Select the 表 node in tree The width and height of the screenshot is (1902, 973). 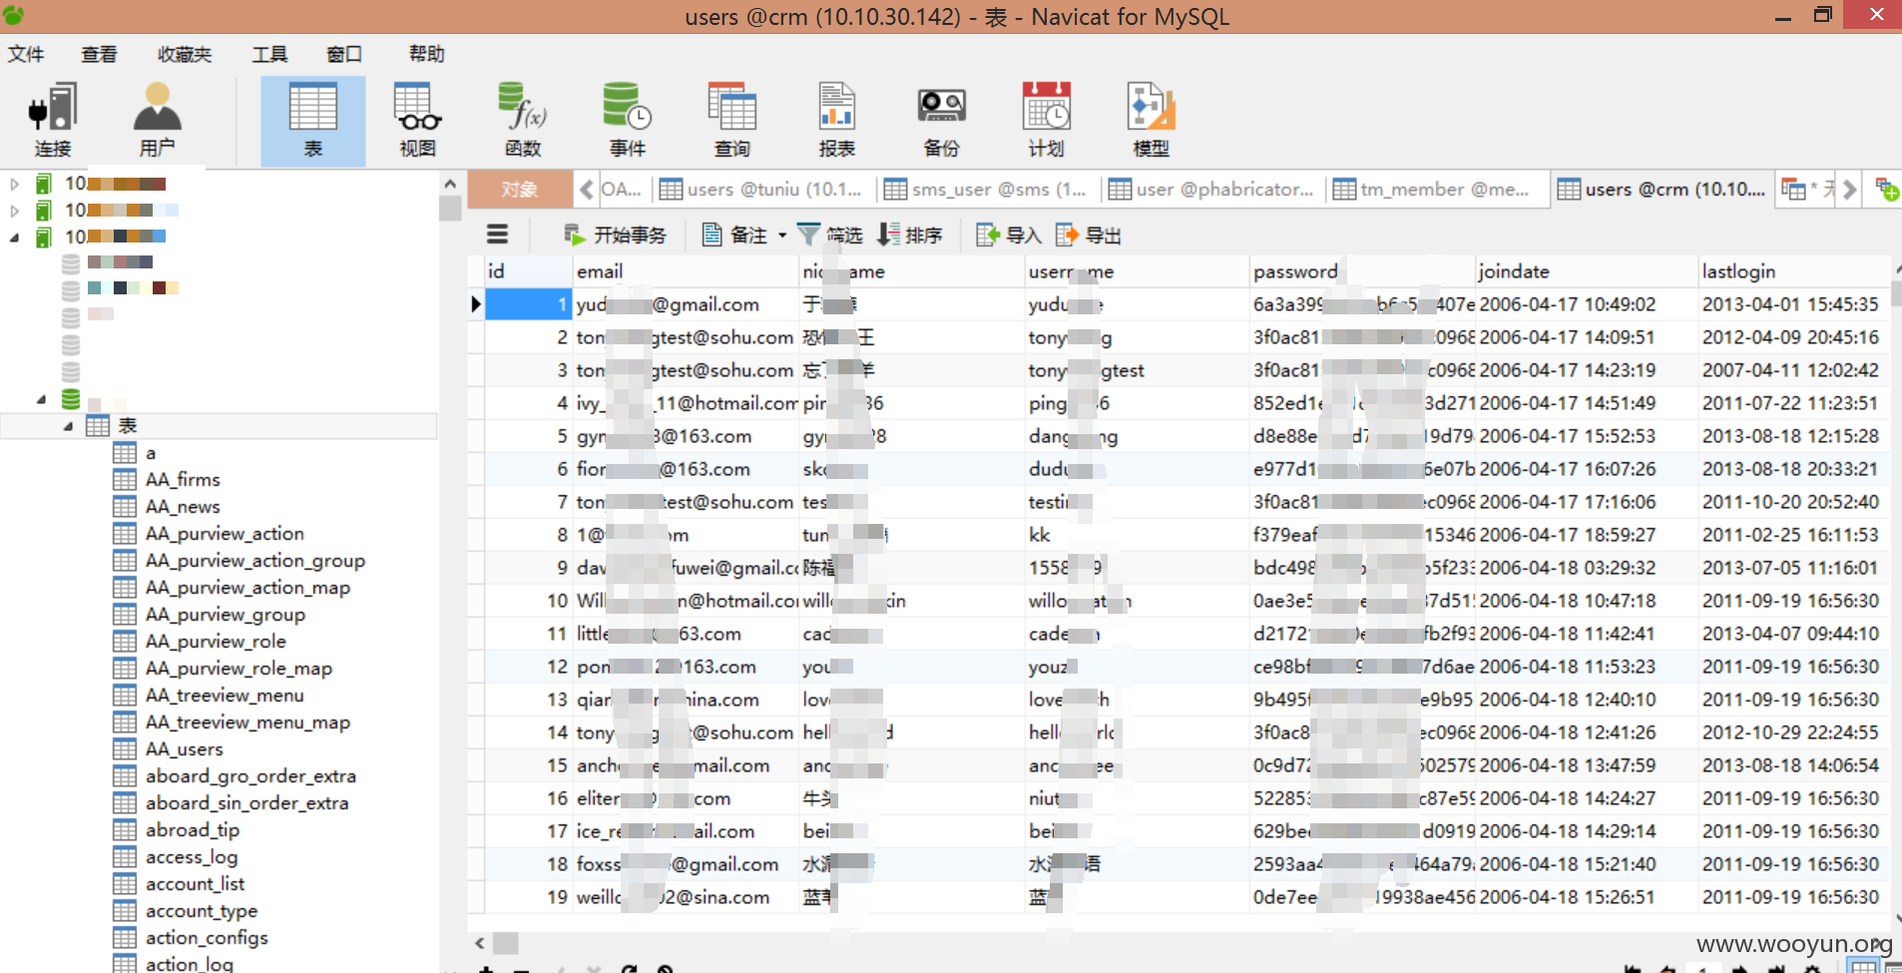pyautogui.click(x=128, y=426)
